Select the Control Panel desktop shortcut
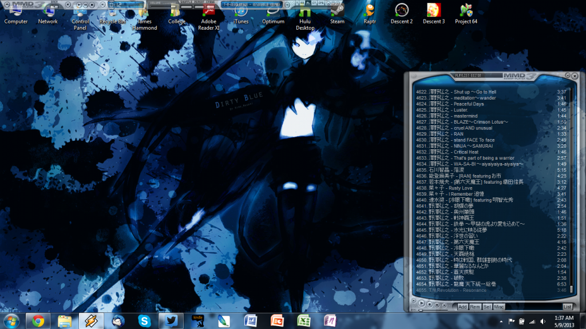This screenshot has width=586, height=329. (x=80, y=17)
